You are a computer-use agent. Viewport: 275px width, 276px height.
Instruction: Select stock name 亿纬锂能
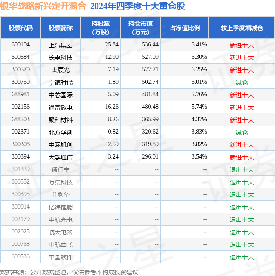(x=61, y=208)
